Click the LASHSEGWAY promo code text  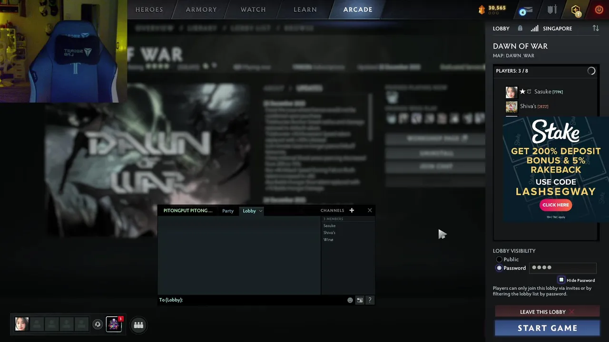pyautogui.click(x=556, y=191)
